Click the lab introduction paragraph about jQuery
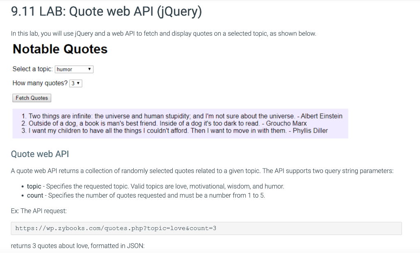Image resolution: width=420 pixels, height=253 pixels. (164, 33)
